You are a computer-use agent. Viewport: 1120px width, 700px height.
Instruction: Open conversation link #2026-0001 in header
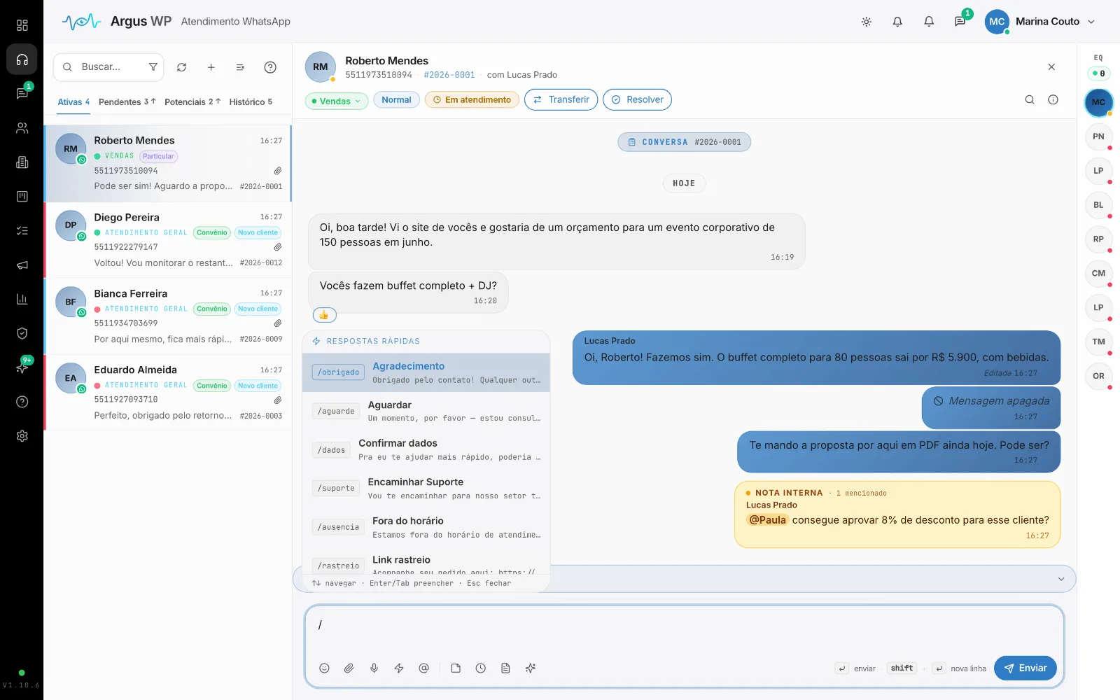coord(449,75)
